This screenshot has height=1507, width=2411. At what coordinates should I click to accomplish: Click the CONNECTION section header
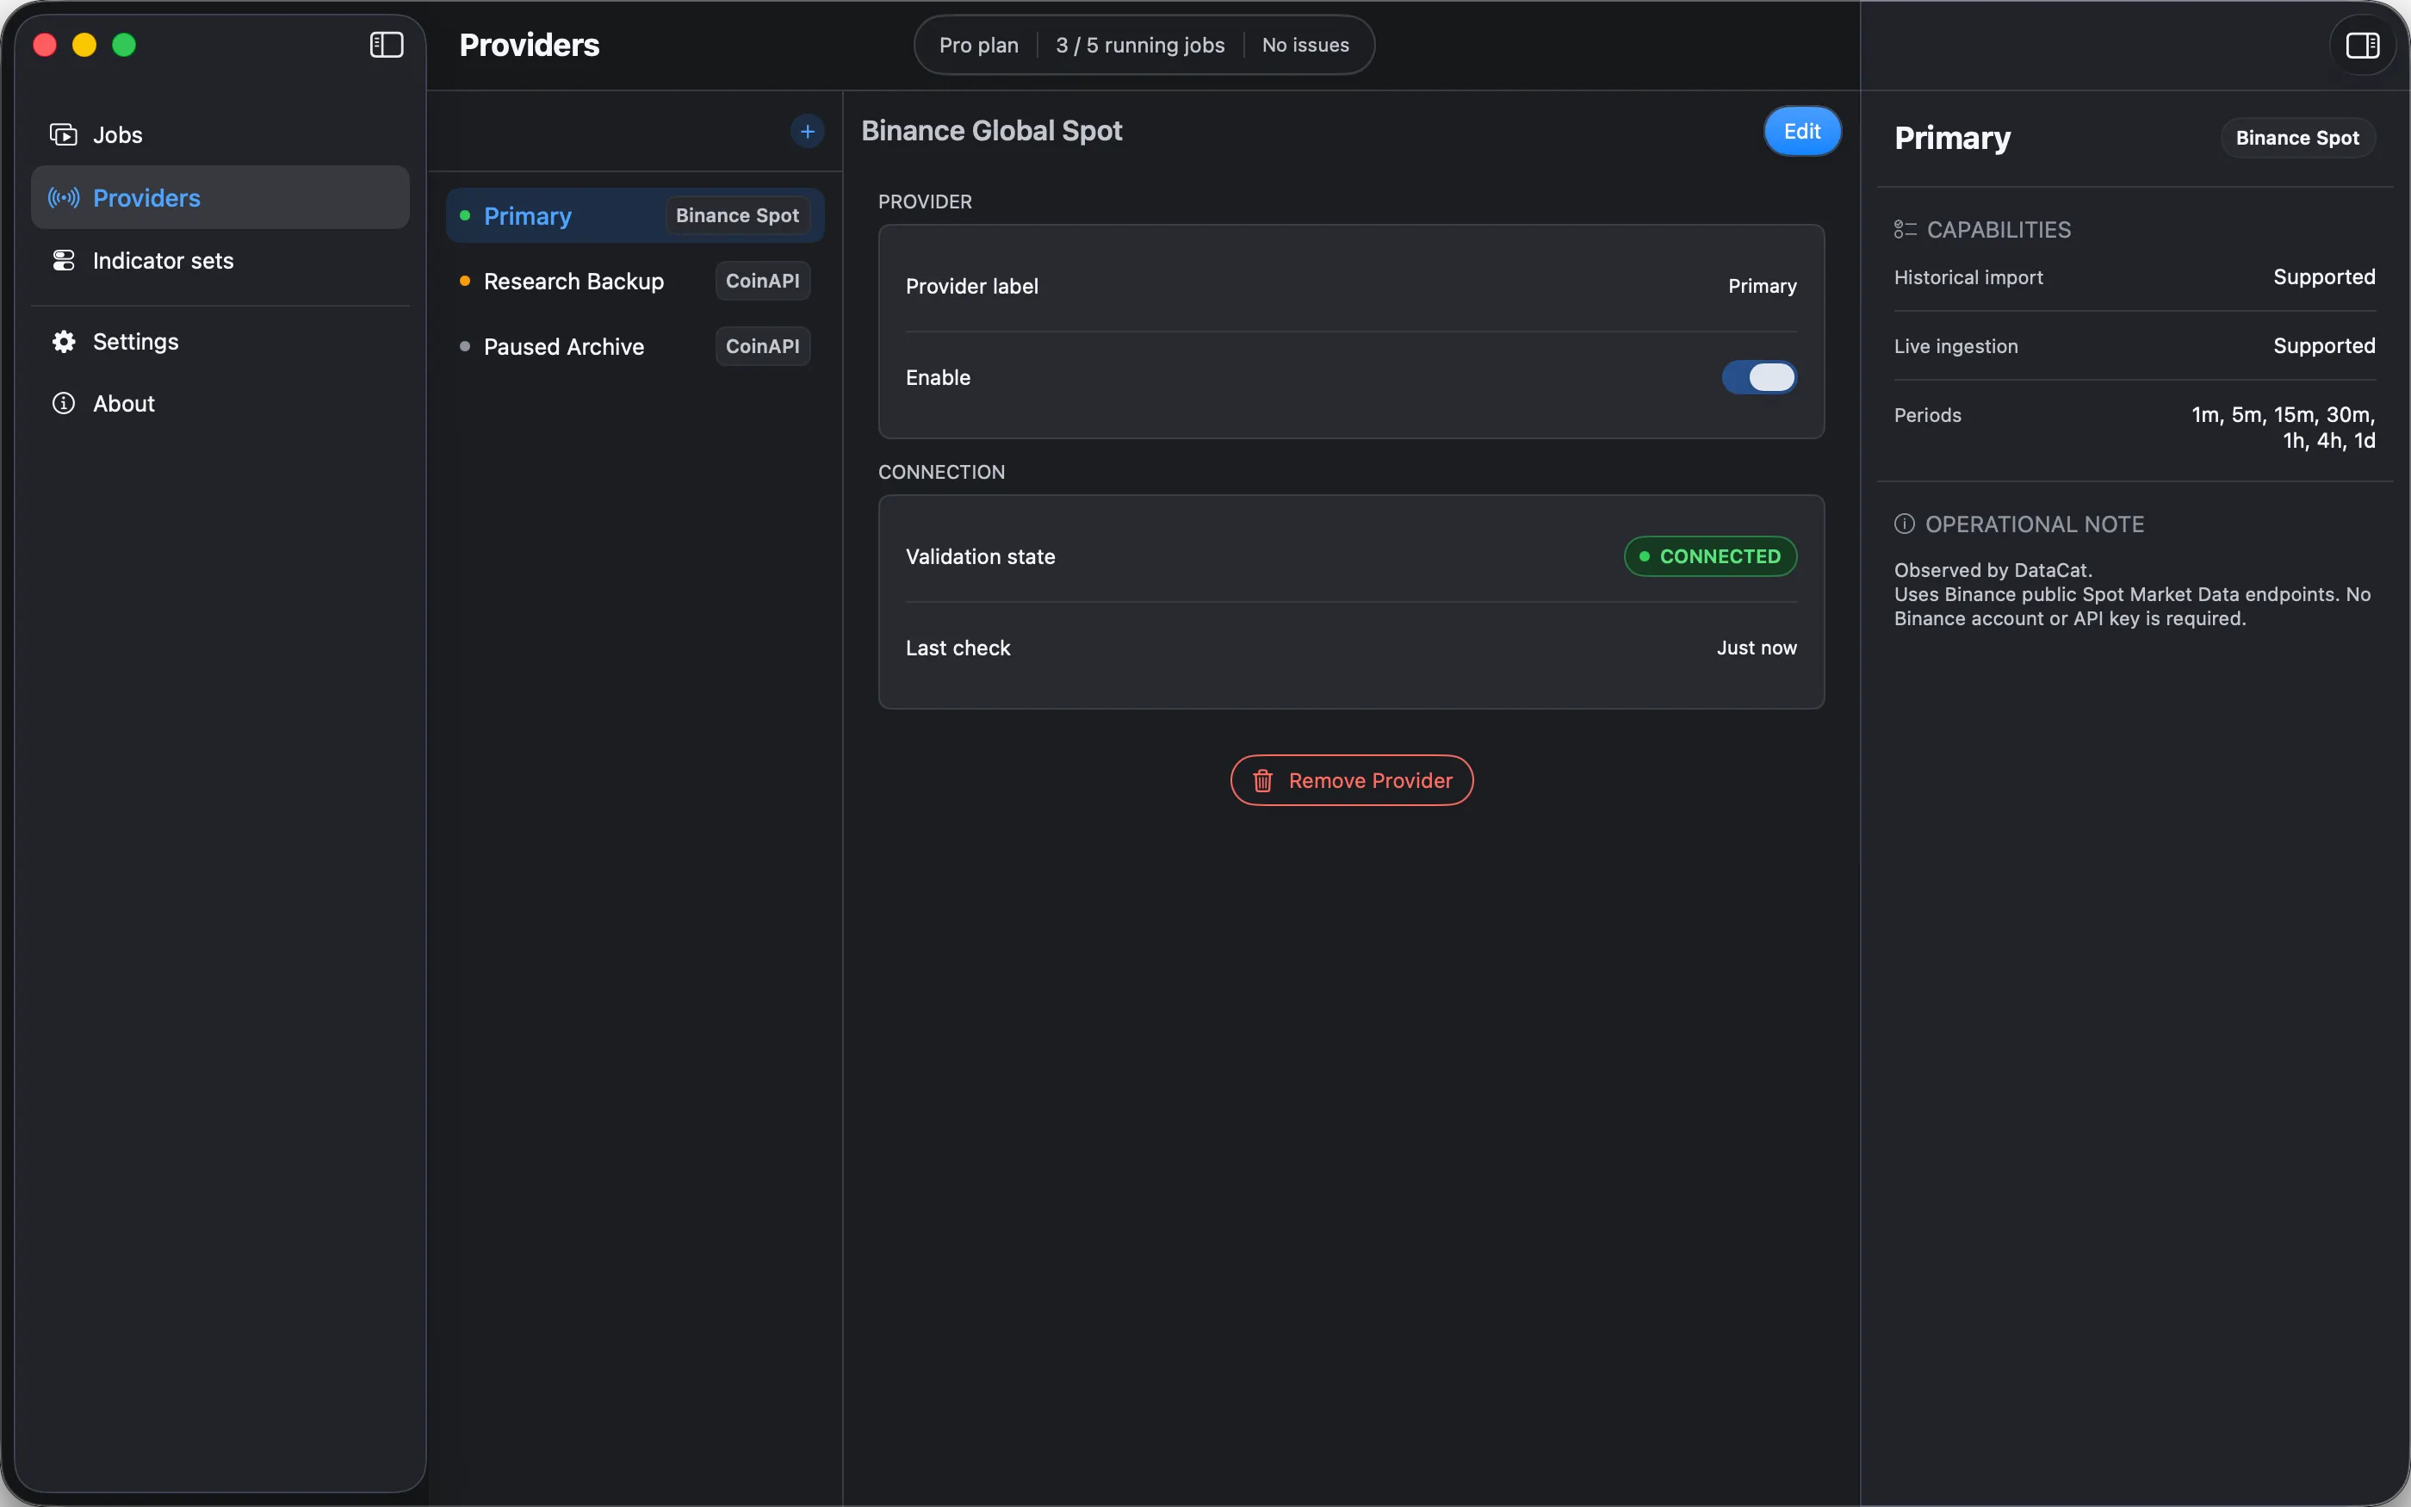coord(941,473)
